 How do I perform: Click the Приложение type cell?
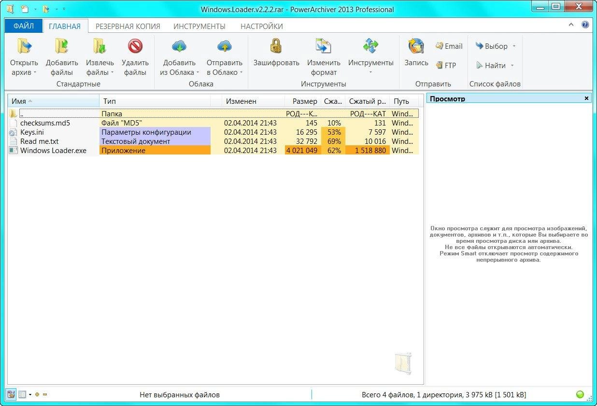155,151
